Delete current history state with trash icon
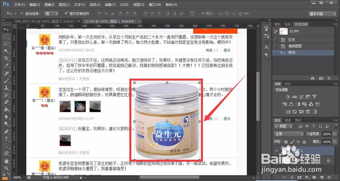 pyautogui.click(x=329, y=78)
